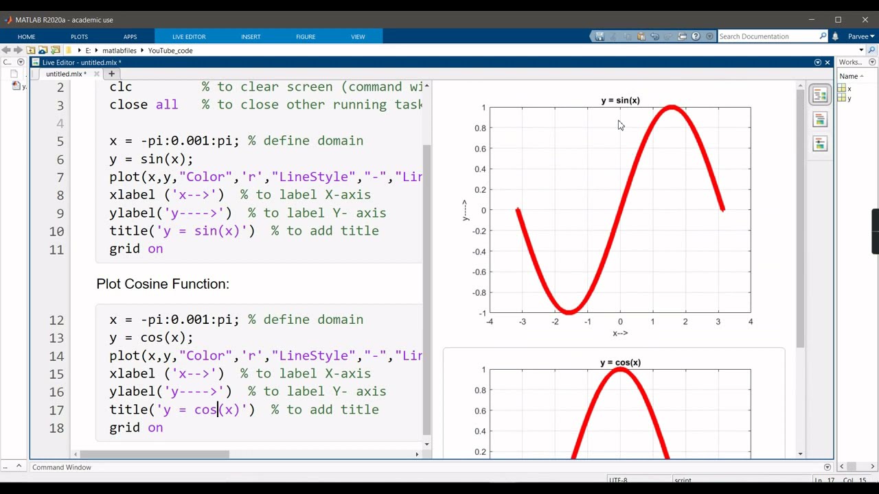
Task: Open the notifications bell
Action: coord(836,36)
